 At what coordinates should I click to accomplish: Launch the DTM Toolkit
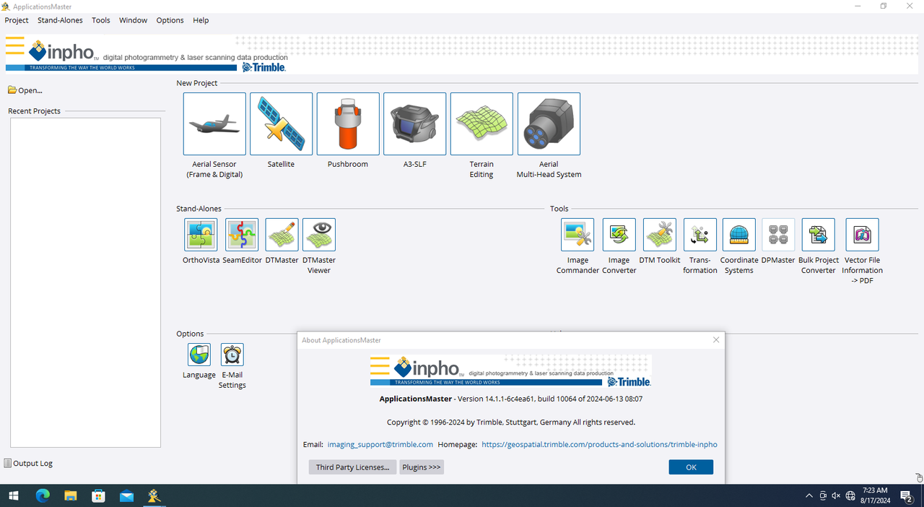(660, 235)
